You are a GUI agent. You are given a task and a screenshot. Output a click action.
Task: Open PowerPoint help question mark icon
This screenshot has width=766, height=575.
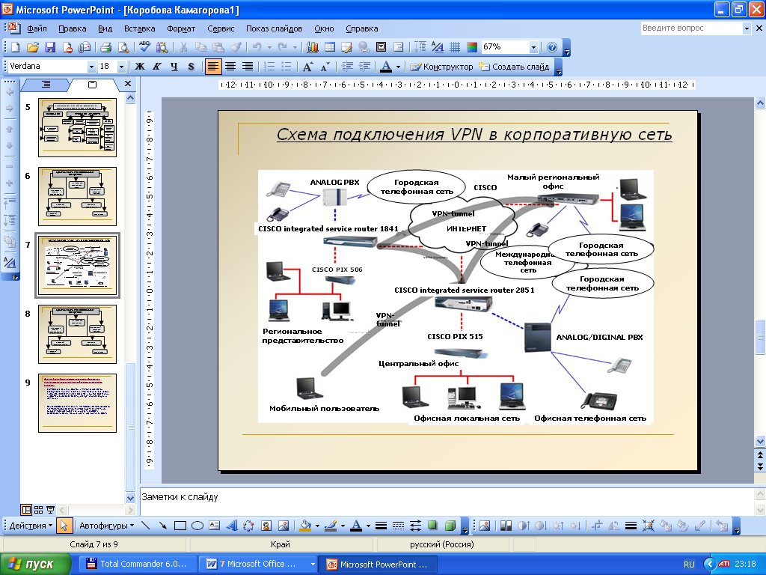(x=552, y=47)
